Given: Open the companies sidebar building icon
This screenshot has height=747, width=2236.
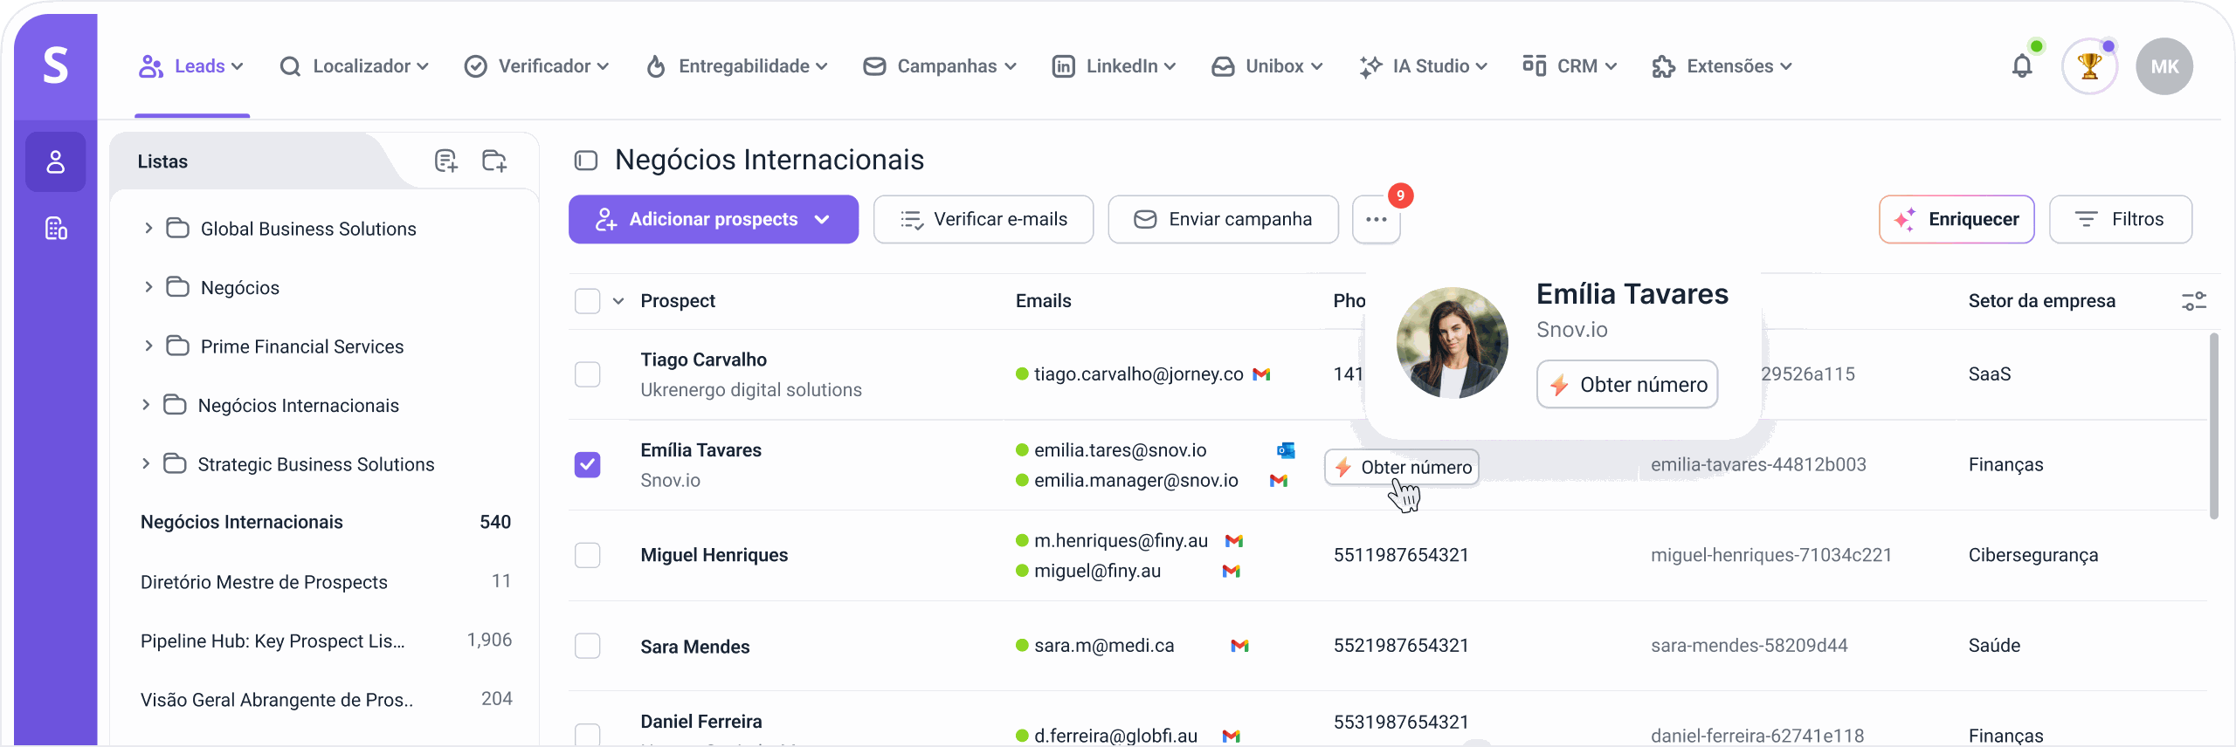Looking at the screenshot, I should (56, 229).
